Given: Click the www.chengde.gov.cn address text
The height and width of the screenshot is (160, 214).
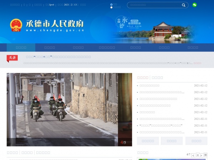Looking at the screenshot, I should click(55, 30).
